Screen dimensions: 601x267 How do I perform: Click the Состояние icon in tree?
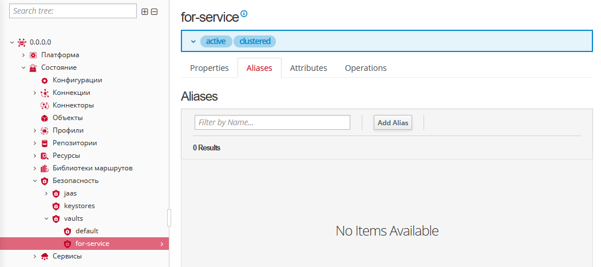pyautogui.click(x=33, y=67)
